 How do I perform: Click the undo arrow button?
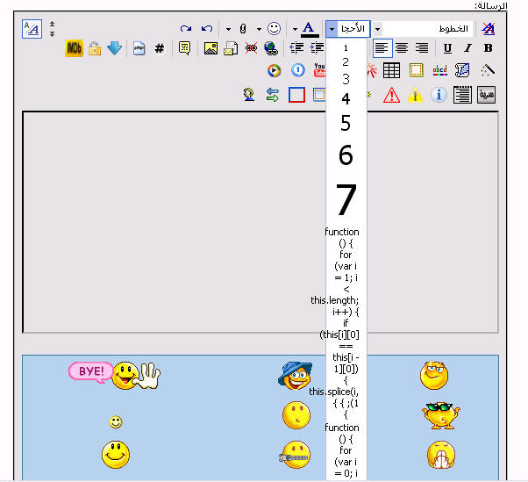pos(206,28)
